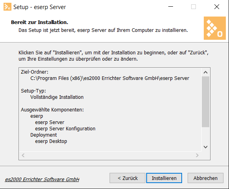Click the scroll up arrow in summary box

[x=205, y=72]
